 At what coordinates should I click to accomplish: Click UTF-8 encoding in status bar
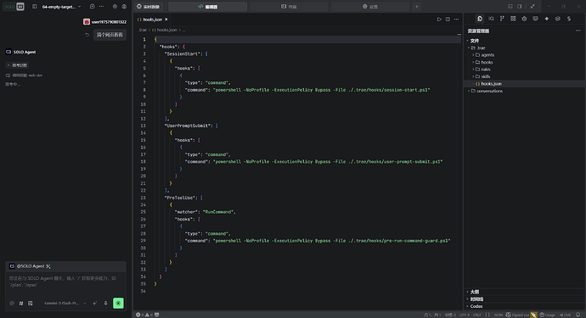point(465,315)
